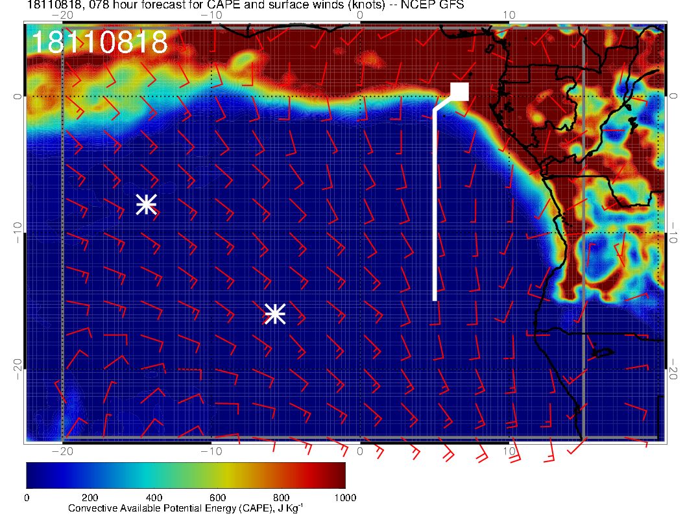This screenshot has height=529, width=685.
Task: Select the northwestern white asterisk marker
Action: point(146,204)
